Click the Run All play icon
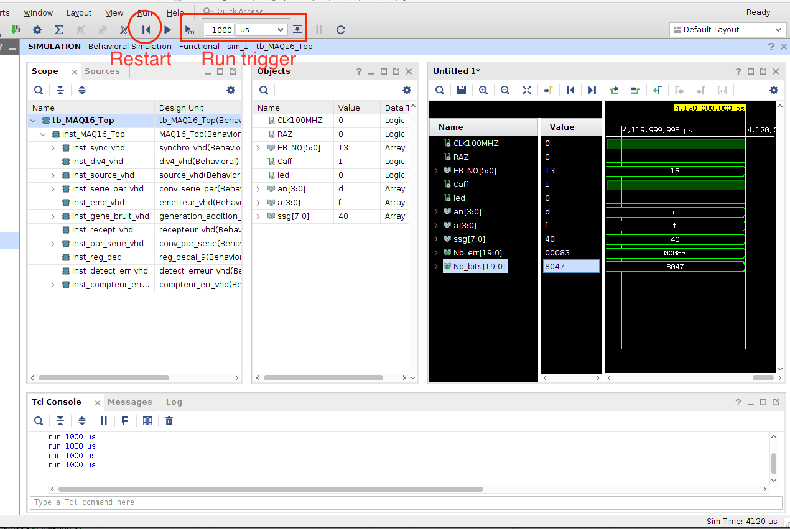The image size is (790, 529). tap(167, 29)
